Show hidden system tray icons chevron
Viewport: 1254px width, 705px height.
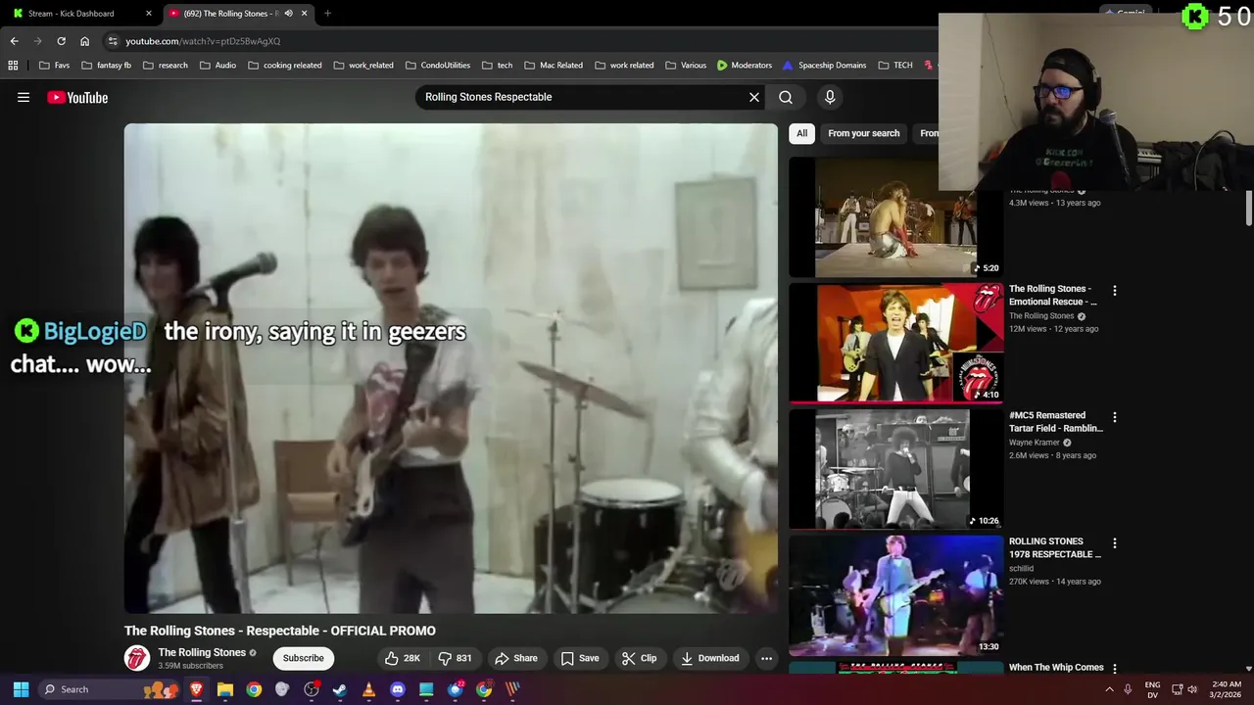[1109, 689]
